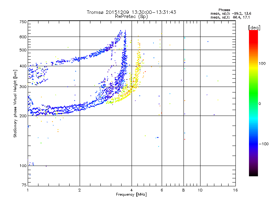Click the "mean, sd,O: -99.2, 13.6" text
The height and width of the screenshot is (207, 277).
(231, 13)
